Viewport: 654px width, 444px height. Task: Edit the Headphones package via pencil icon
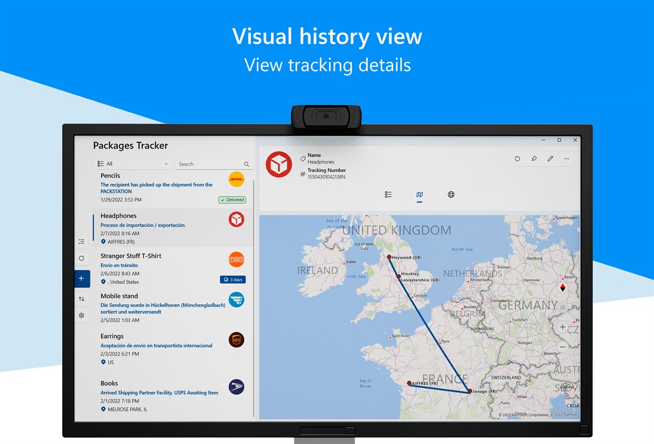(550, 159)
